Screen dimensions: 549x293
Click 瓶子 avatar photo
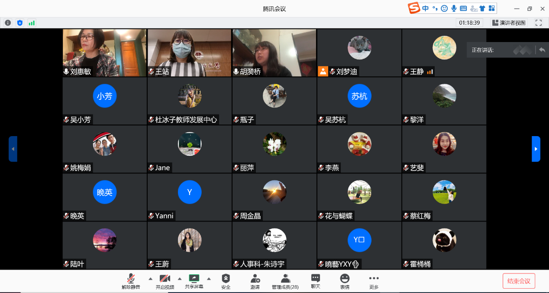[274, 96]
